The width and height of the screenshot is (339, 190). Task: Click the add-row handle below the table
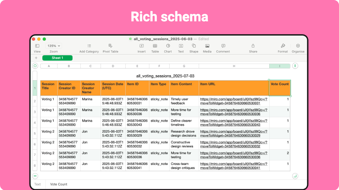pos(35,176)
